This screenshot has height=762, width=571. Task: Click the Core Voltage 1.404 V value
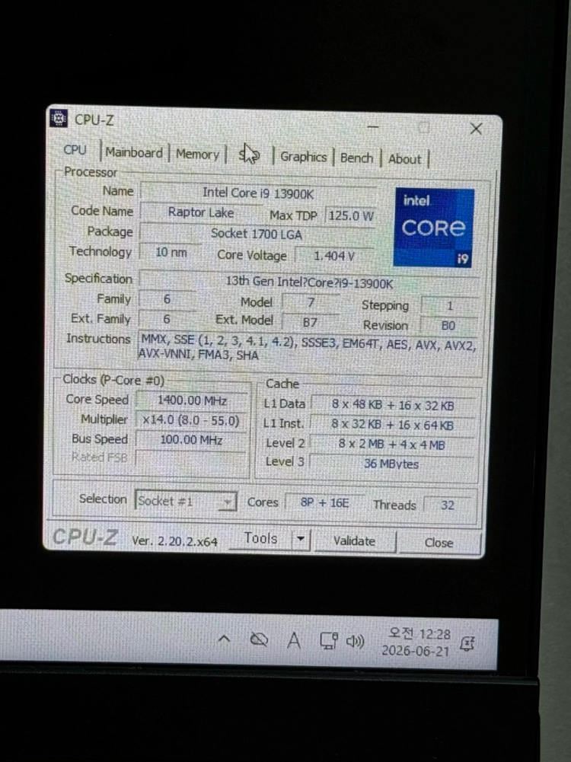click(x=334, y=256)
